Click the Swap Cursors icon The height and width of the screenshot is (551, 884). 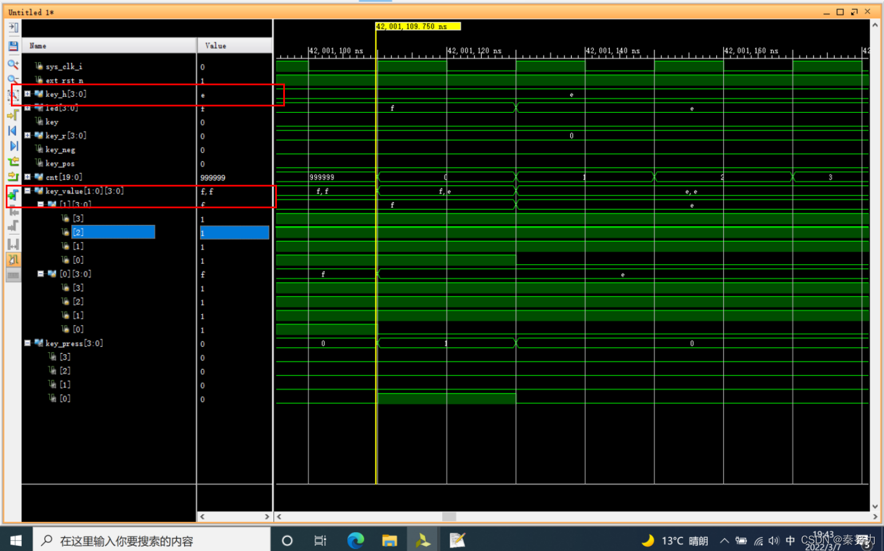point(13,244)
